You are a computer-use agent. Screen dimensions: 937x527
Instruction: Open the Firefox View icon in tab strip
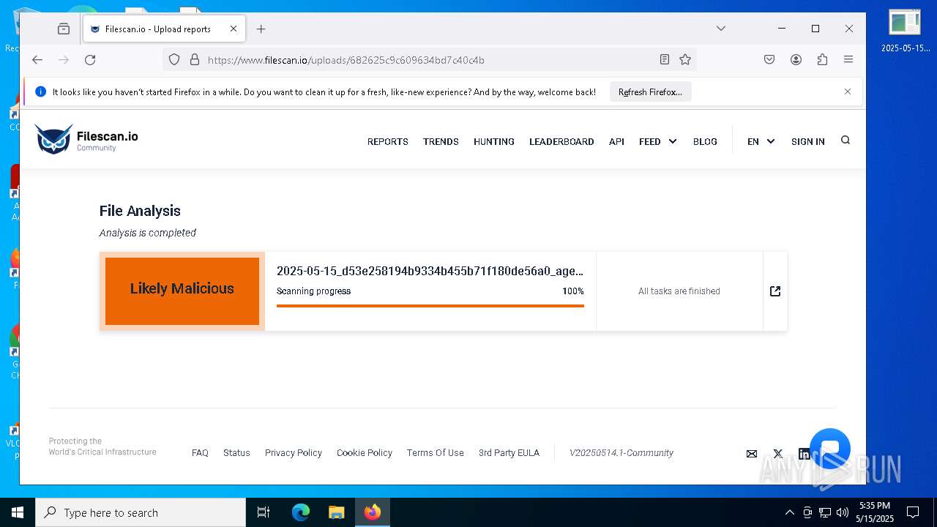tap(64, 29)
